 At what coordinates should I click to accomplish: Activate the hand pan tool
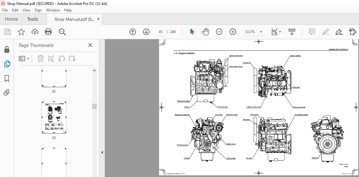tap(206, 32)
